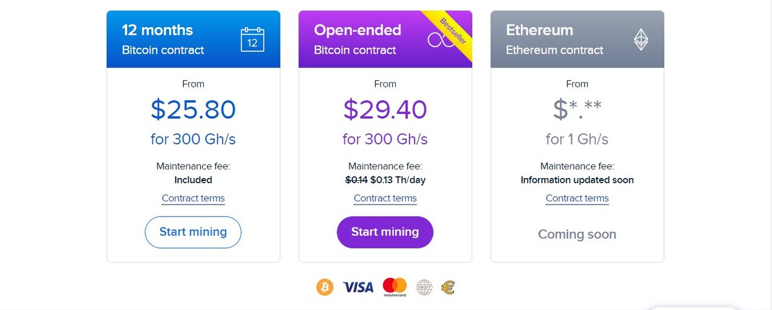
Task: Select the gold Euro payment icon
Action: tap(448, 287)
